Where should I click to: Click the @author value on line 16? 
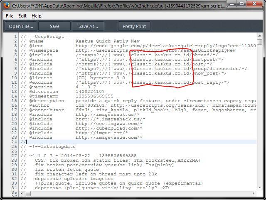(166, 105)
